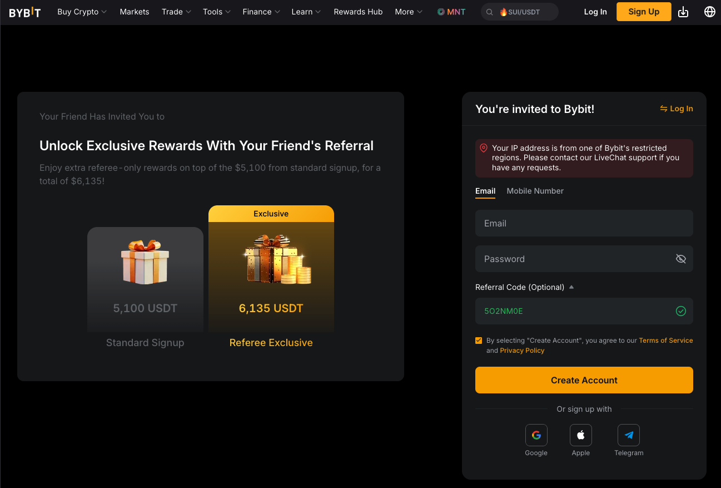Image resolution: width=721 pixels, height=488 pixels.
Task: Expand the Buy Crypto menu
Action: pos(82,11)
